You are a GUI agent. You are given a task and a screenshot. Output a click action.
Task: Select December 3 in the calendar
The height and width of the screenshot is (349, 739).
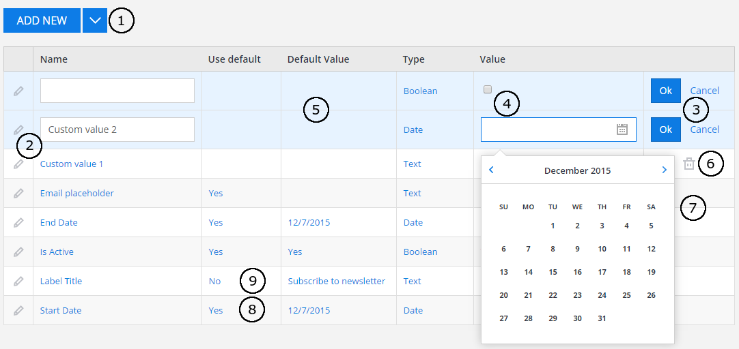click(x=602, y=226)
